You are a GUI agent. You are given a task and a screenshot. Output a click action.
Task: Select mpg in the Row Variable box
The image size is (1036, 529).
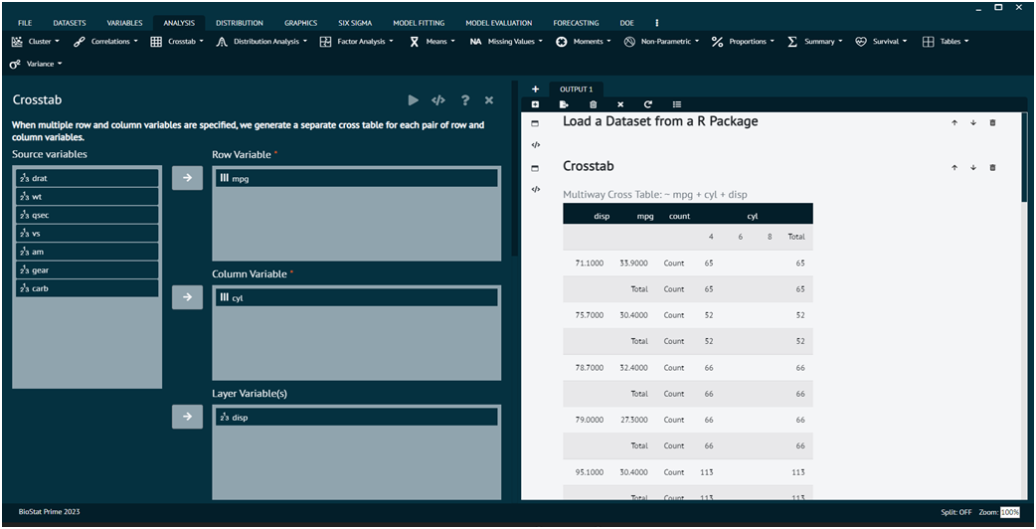(356, 178)
